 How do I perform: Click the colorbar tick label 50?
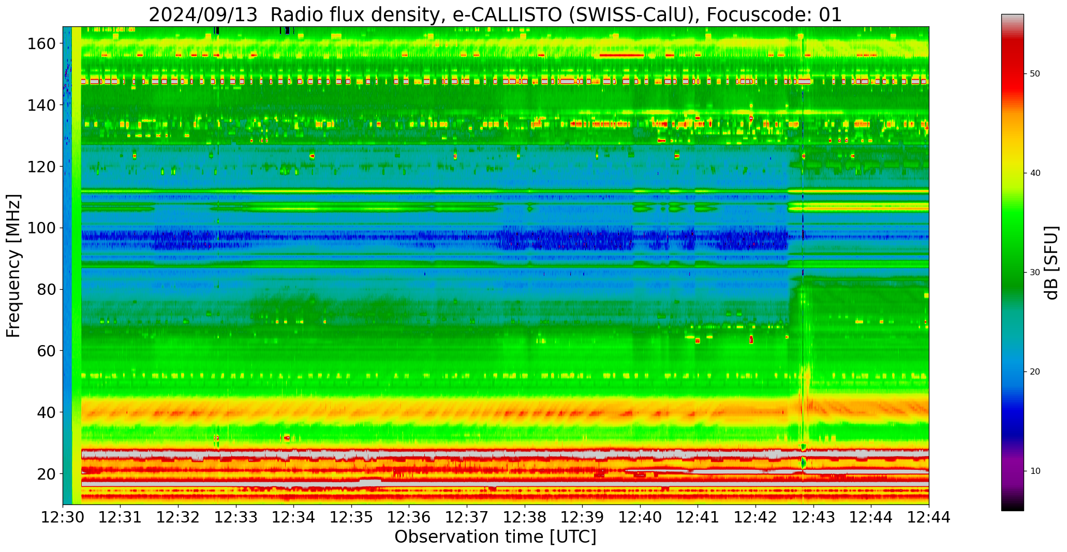1035,74
